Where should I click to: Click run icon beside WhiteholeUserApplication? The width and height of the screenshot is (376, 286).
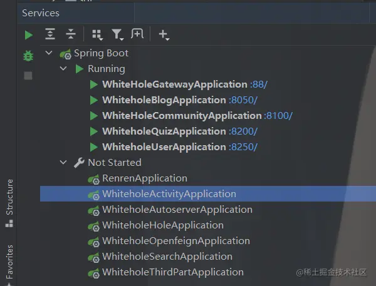93,147
